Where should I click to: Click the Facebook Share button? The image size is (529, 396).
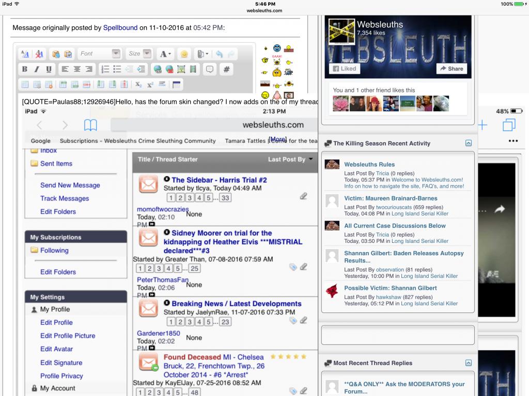[x=452, y=69]
